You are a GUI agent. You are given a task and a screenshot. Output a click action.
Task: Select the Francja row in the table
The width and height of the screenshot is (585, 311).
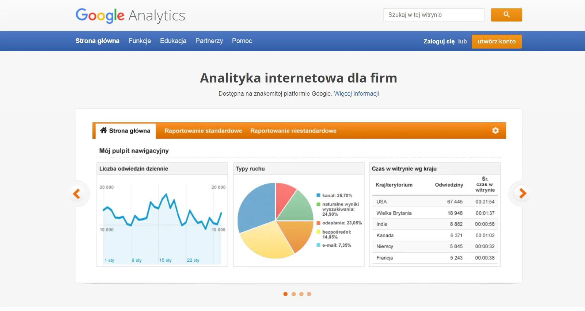(435, 258)
